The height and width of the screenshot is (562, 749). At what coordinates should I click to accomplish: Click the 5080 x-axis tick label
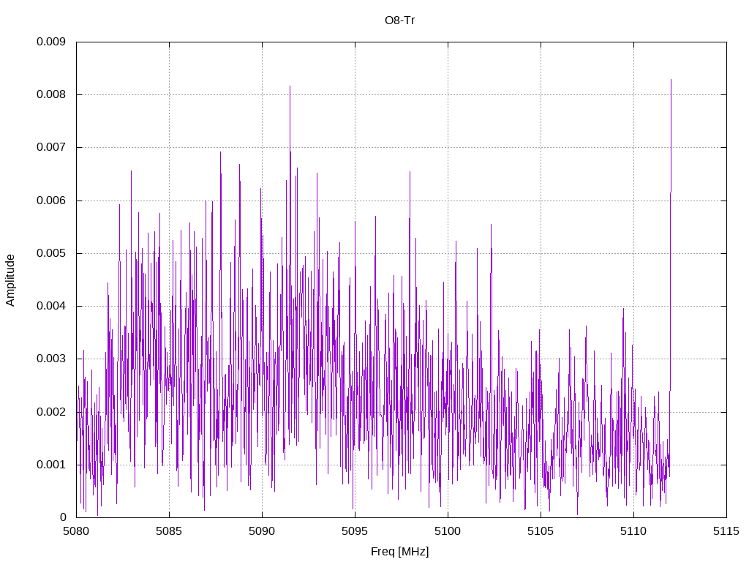click(x=76, y=531)
